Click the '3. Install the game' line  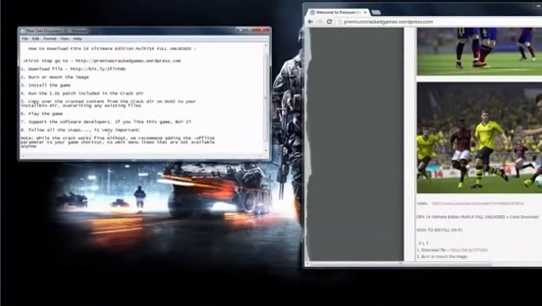click(46, 85)
